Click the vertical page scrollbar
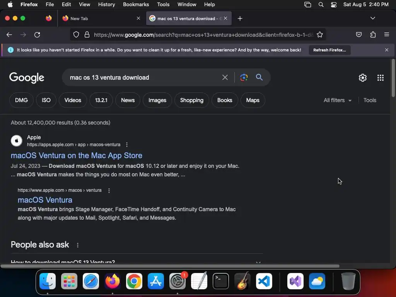The width and height of the screenshot is (396, 297). tap(393, 78)
